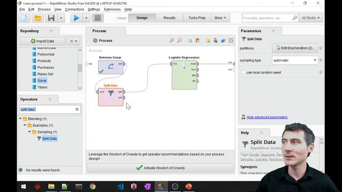This screenshot has width=342, height=192.
Task: Select the Logistic Regression operator
Action: coord(184,75)
